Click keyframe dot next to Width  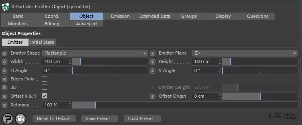click(5, 62)
